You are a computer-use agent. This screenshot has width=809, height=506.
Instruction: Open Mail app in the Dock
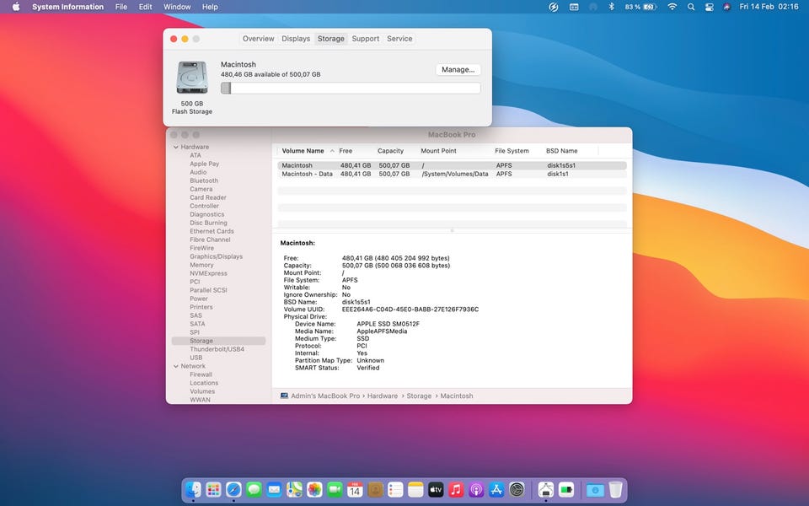(274, 489)
